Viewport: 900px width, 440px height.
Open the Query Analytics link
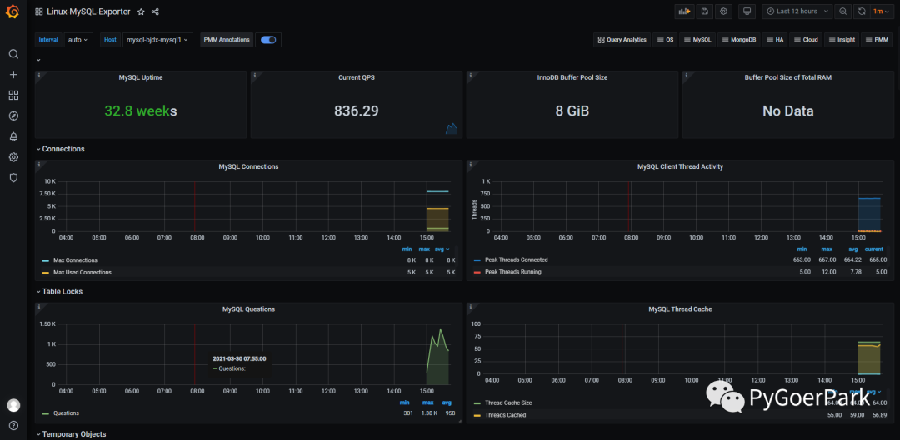622,40
